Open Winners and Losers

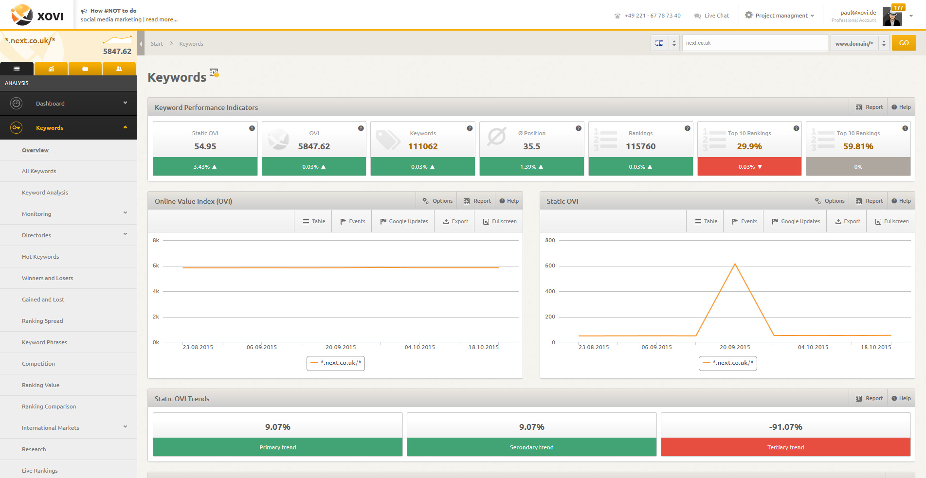coord(48,278)
